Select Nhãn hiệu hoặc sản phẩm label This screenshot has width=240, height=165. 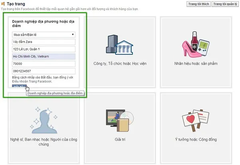(196, 64)
